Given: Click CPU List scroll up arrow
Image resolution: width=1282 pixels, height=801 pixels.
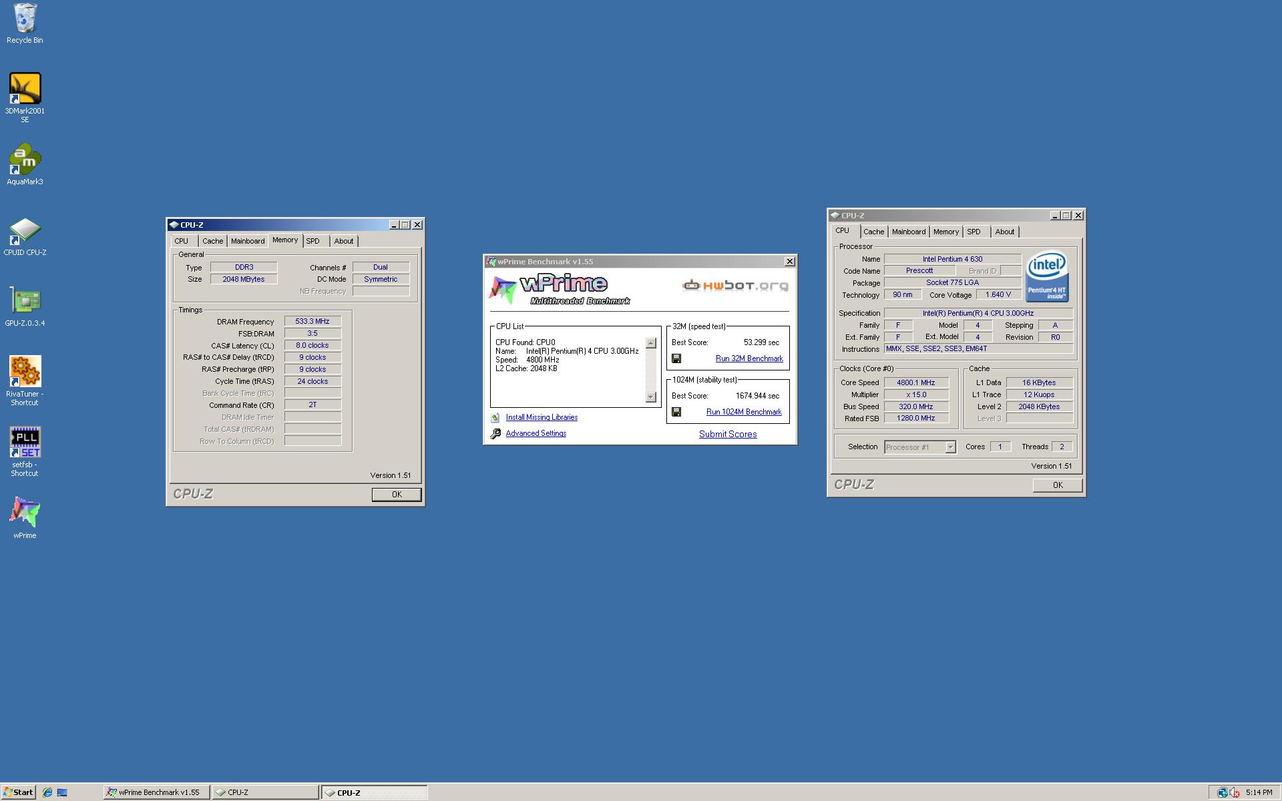Looking at the screenshot, I should pos(651,343).
